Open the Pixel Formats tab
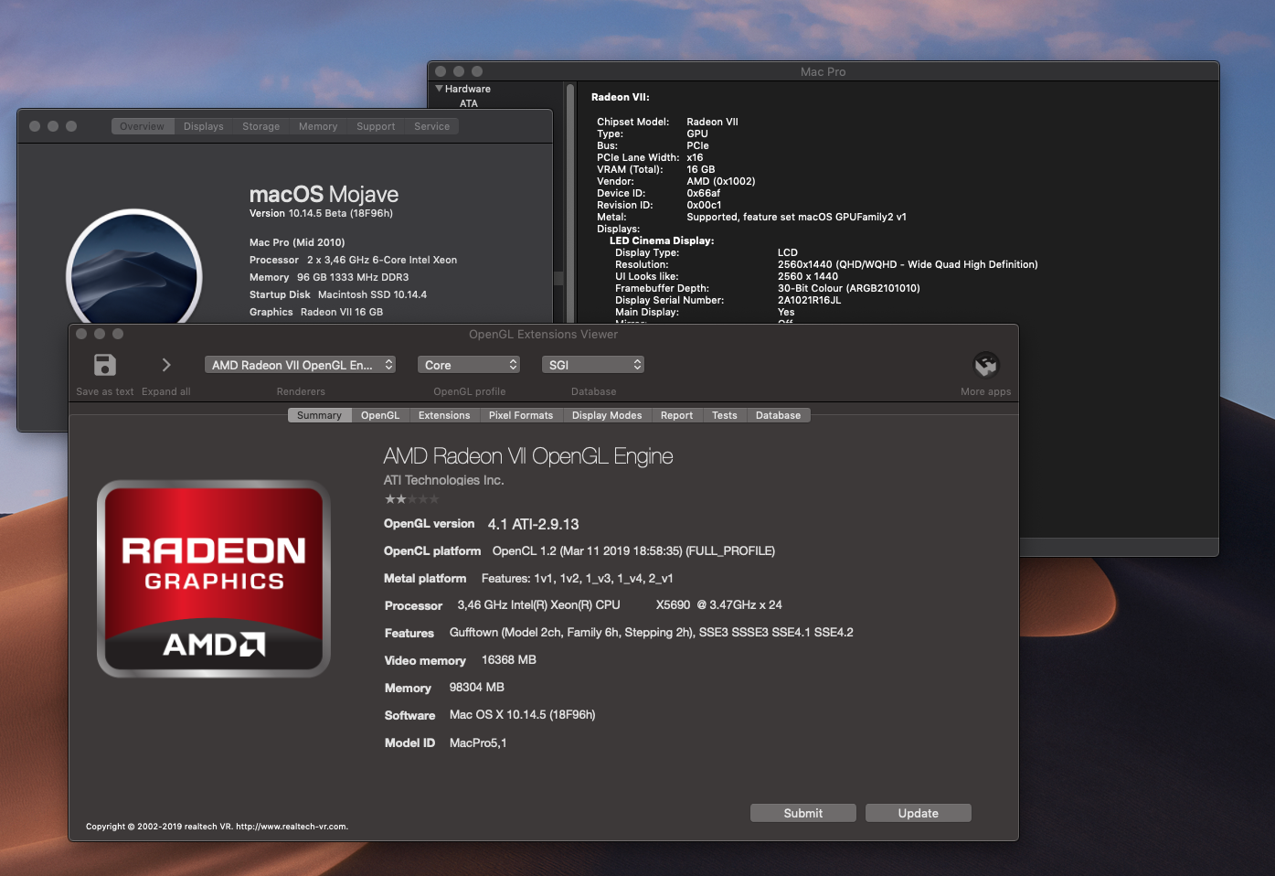The image size is (1275, 876). pos(521,415)
